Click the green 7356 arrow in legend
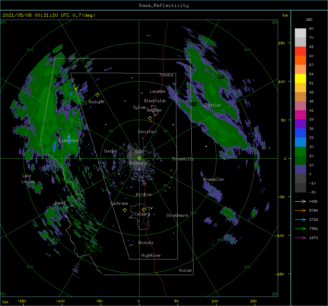 (300, 229)
